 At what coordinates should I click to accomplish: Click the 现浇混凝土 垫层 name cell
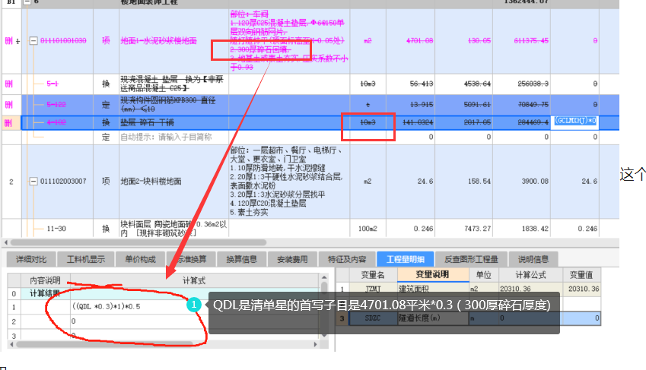(173, 84)
